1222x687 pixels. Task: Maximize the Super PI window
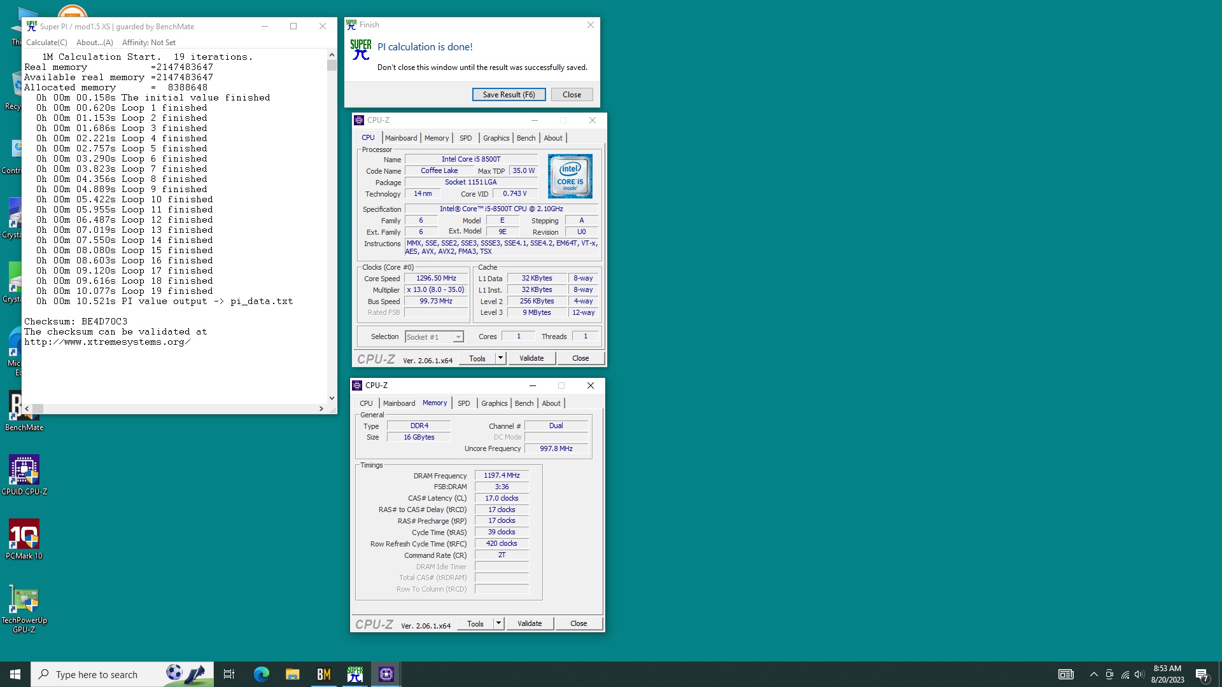[293, 26]
